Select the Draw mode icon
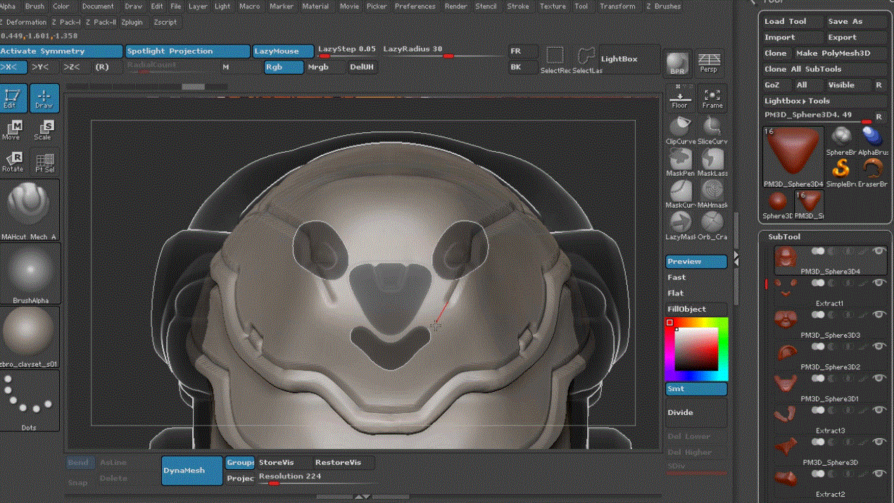This screenshot has width=894, height=503. [44, 98]
